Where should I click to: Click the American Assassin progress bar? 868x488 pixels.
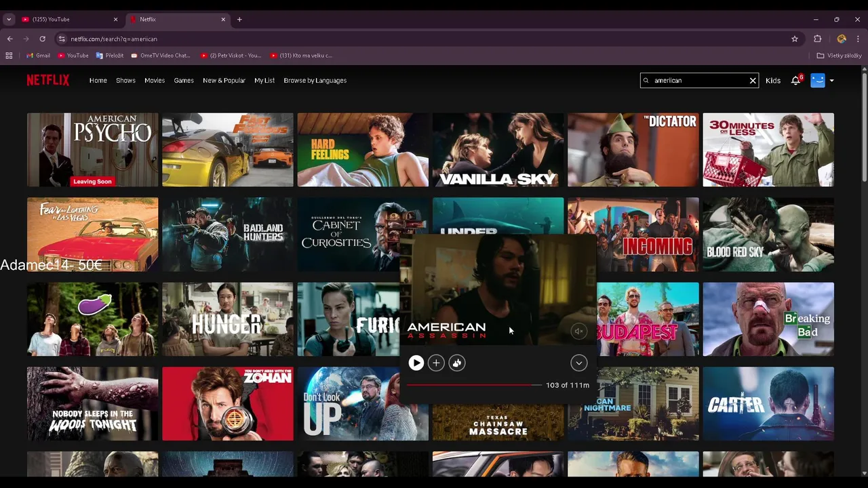point(474,385)
